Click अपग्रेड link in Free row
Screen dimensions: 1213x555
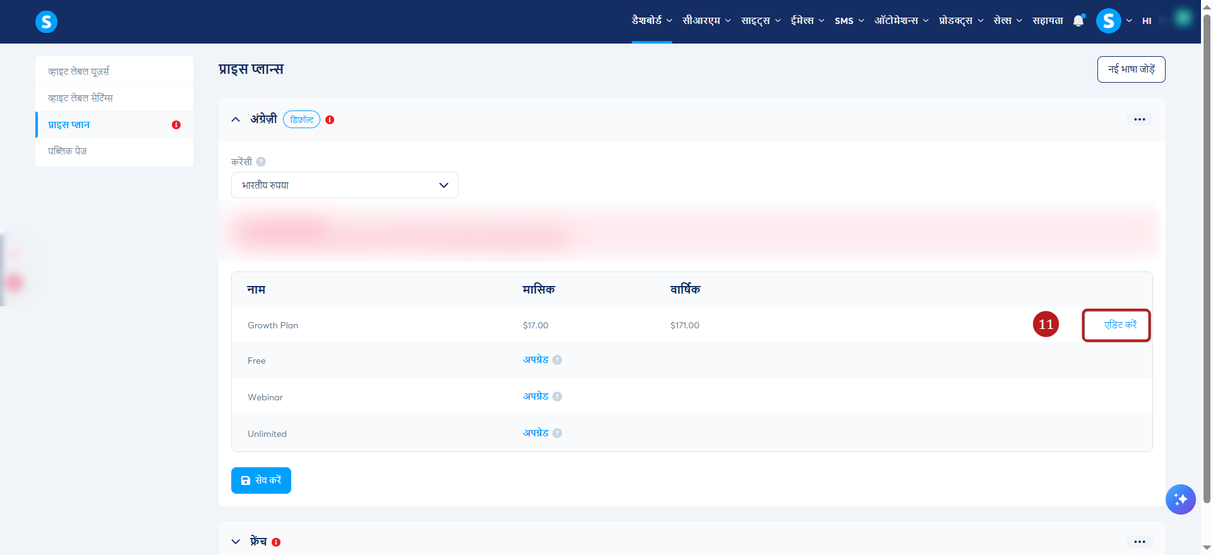(x=535, y=360)
